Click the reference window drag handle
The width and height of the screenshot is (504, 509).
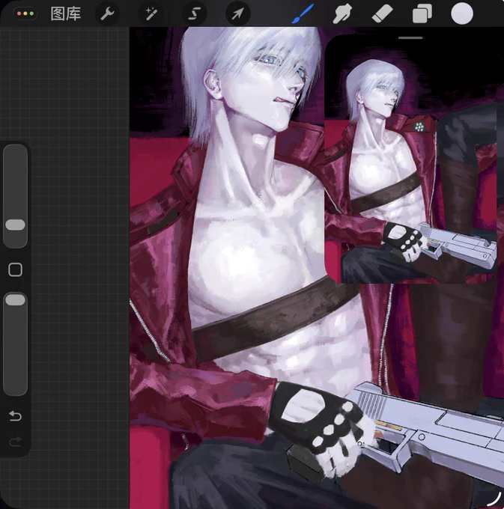410,38
